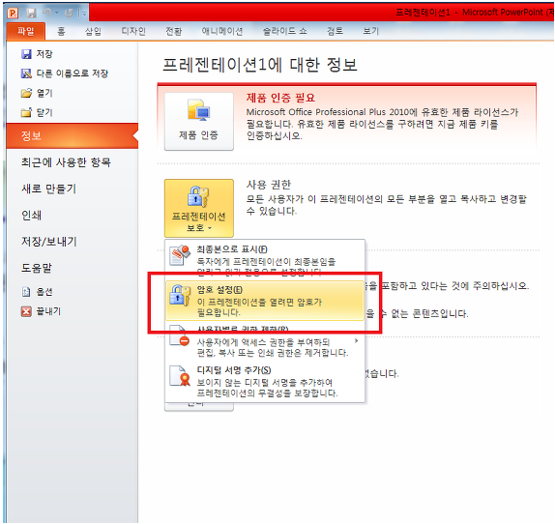Open the undo history dropdown arrow

pos(56,14)
